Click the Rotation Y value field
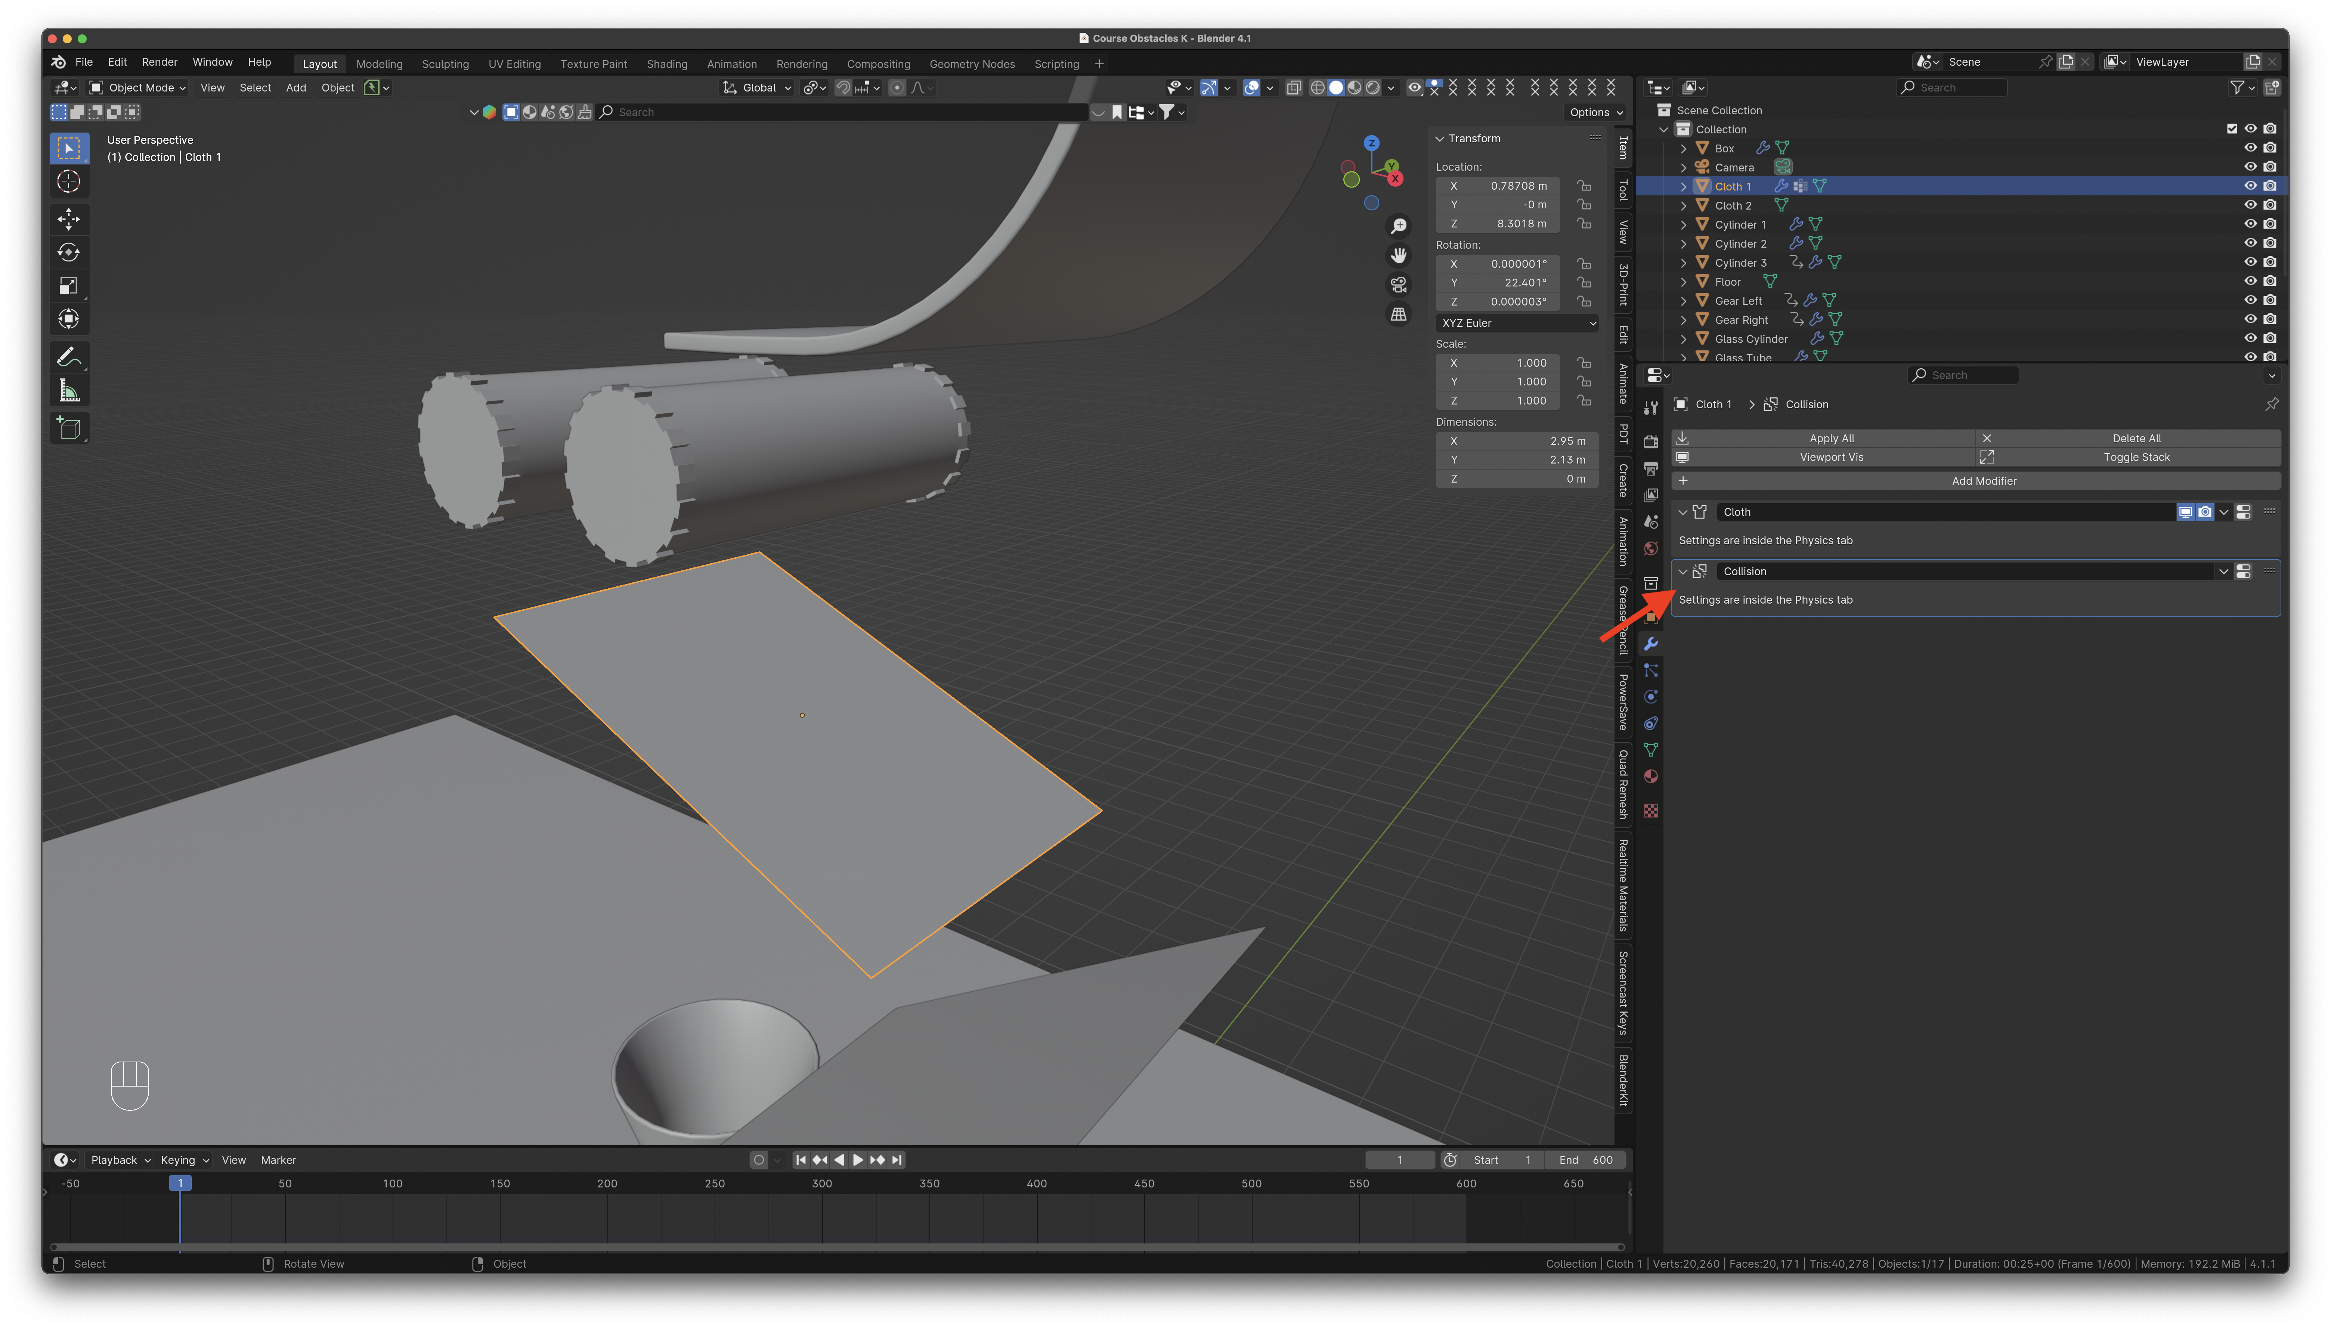The height and width of the screenshot is (1329, 2331). 1498,283
